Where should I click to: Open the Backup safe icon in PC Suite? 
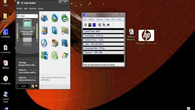point(44,18)
